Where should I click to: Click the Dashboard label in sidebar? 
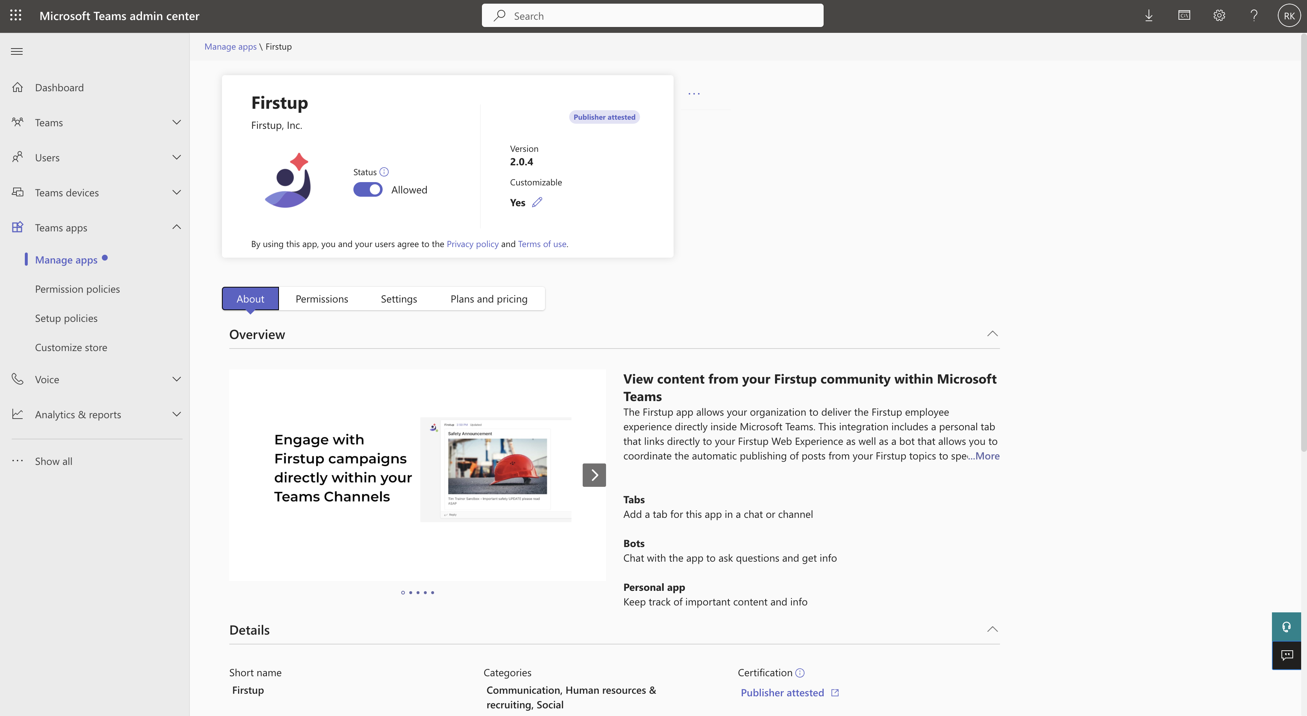60,87
